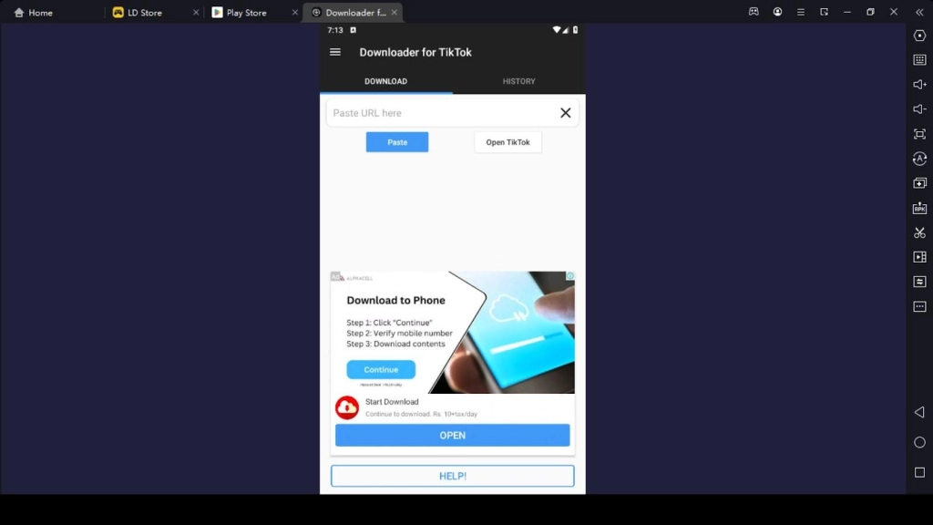Open the account icon in the title bar
The image size is (933, 525).
click(x=777, y=12)
